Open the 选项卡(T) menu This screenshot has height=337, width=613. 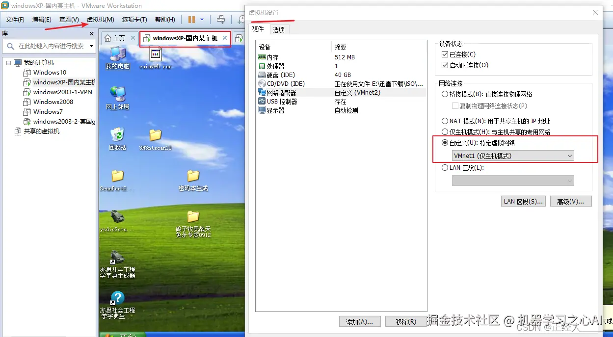coord(134,20)
